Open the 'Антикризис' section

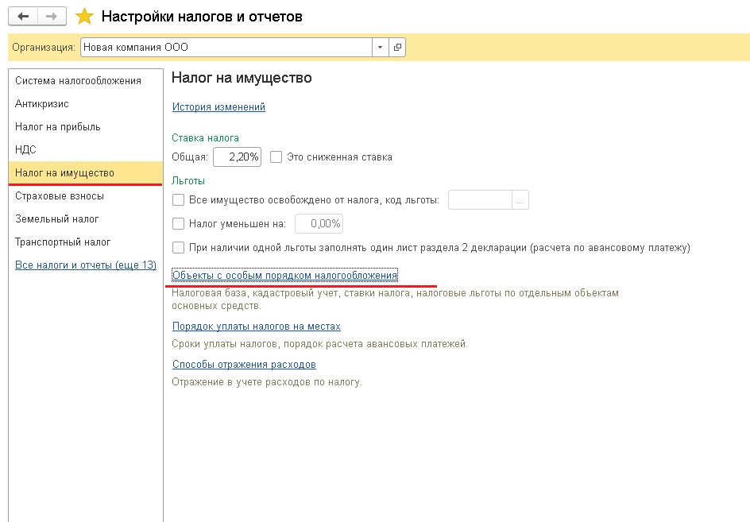(42, 104)
